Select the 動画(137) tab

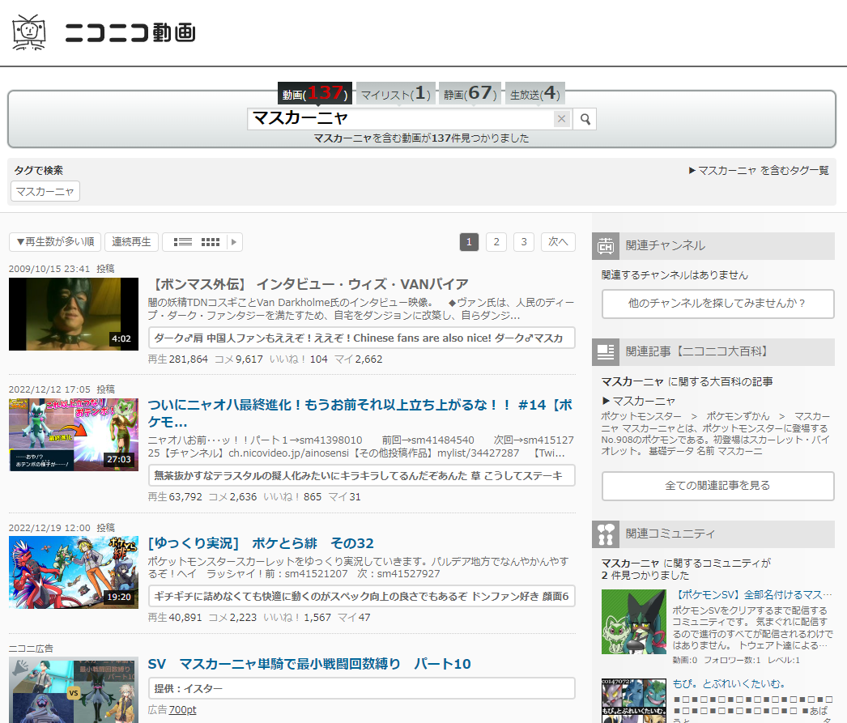pyautogui.click(x=315, y=93)
